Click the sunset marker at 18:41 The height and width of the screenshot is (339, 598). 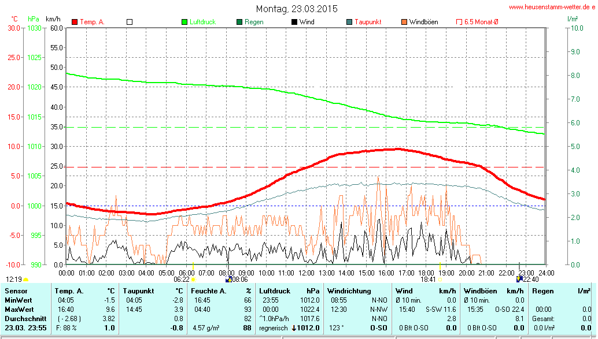pyautogui.click(x=440, y=280)
